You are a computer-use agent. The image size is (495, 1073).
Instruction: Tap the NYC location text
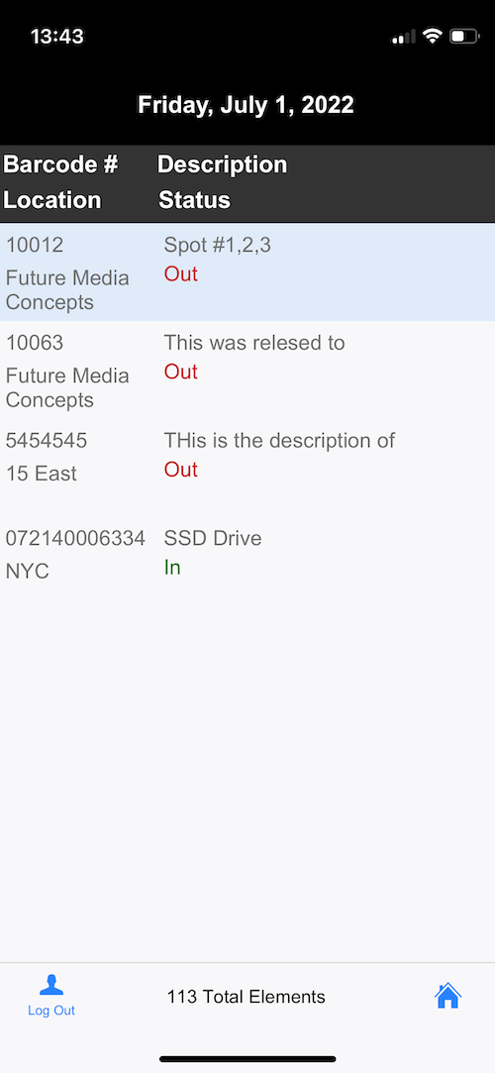click(x=28, y=572)
